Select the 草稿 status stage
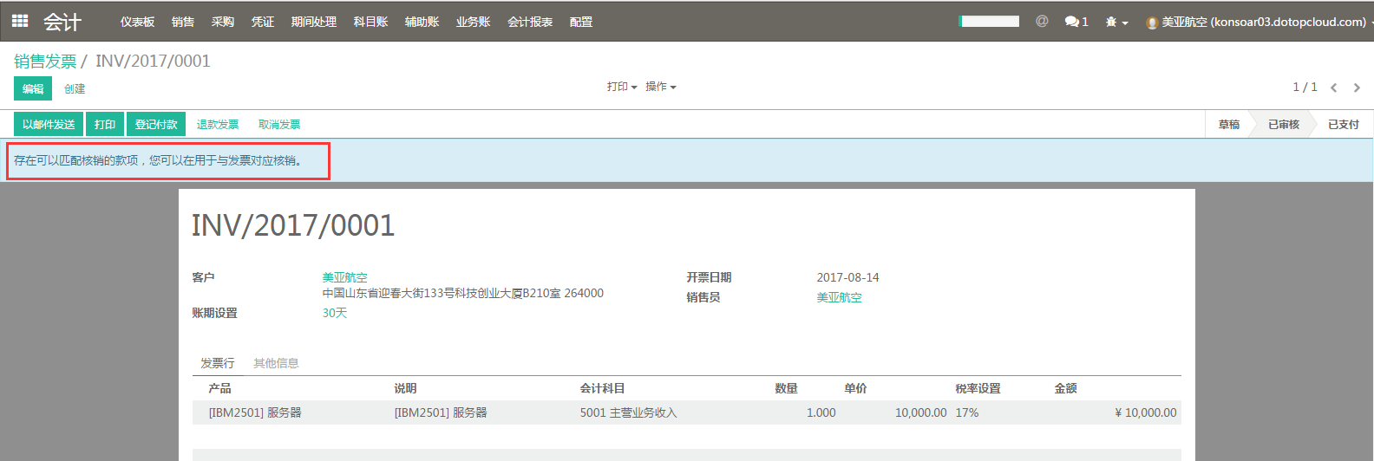1374x461 pixels. [x=1229, y=124]
